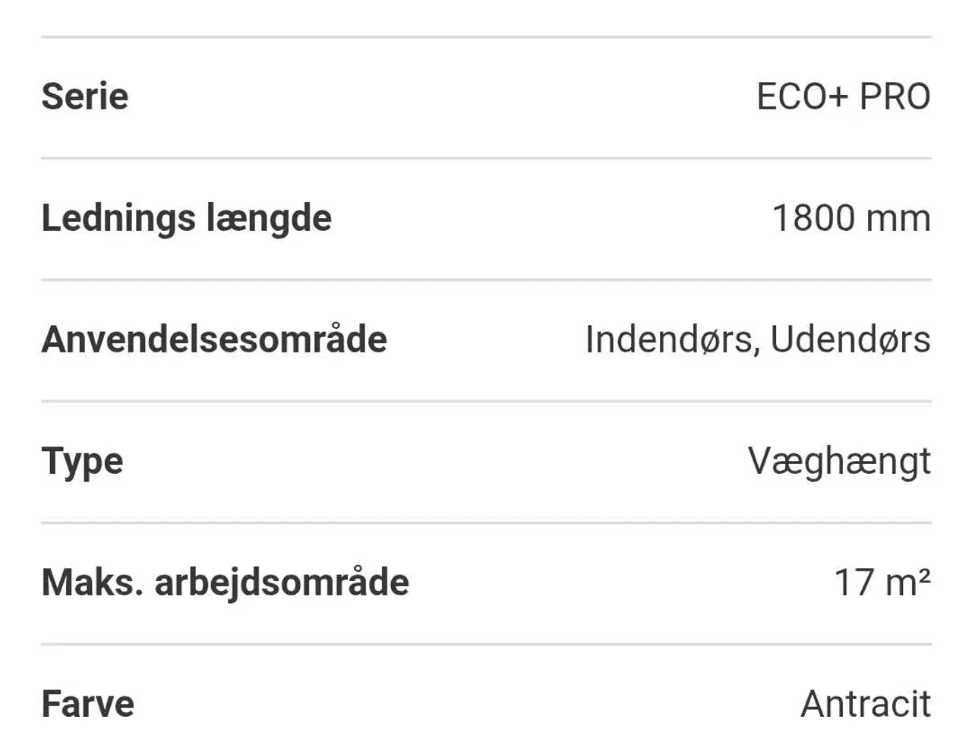Click the divider between Anvendelsesområde and Type
Screen dimensions: 972x729
pyautogui.click(x=486, y=401)
